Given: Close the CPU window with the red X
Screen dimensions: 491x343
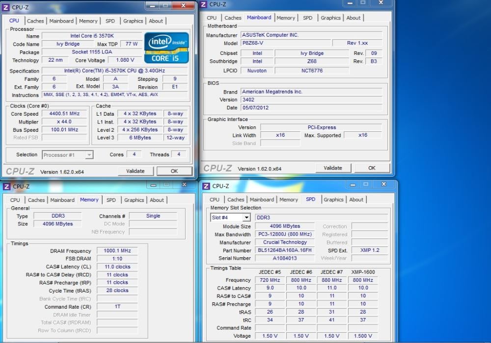Looking at the screenshot, I should [x=184, y=5].
